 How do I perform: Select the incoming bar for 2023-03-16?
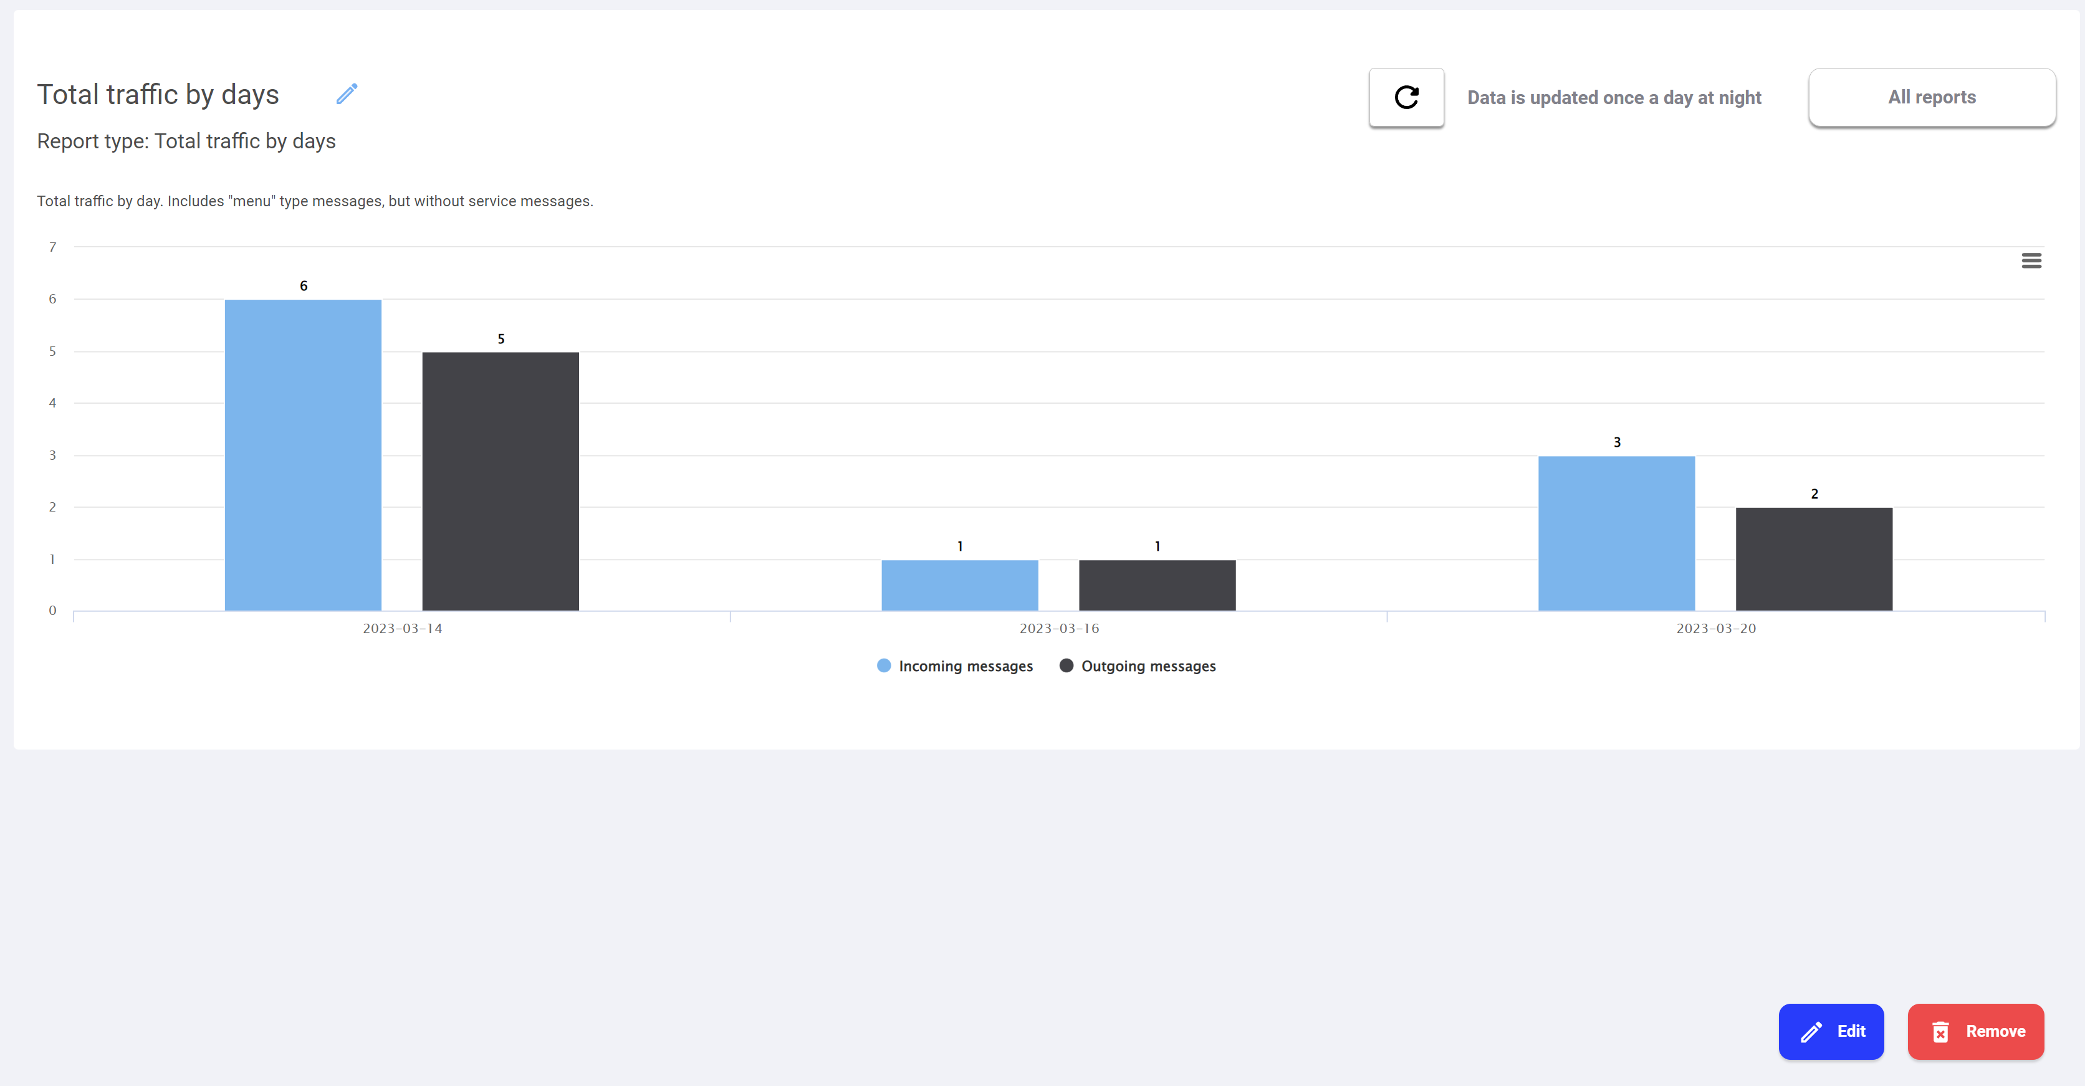(959, 585)
